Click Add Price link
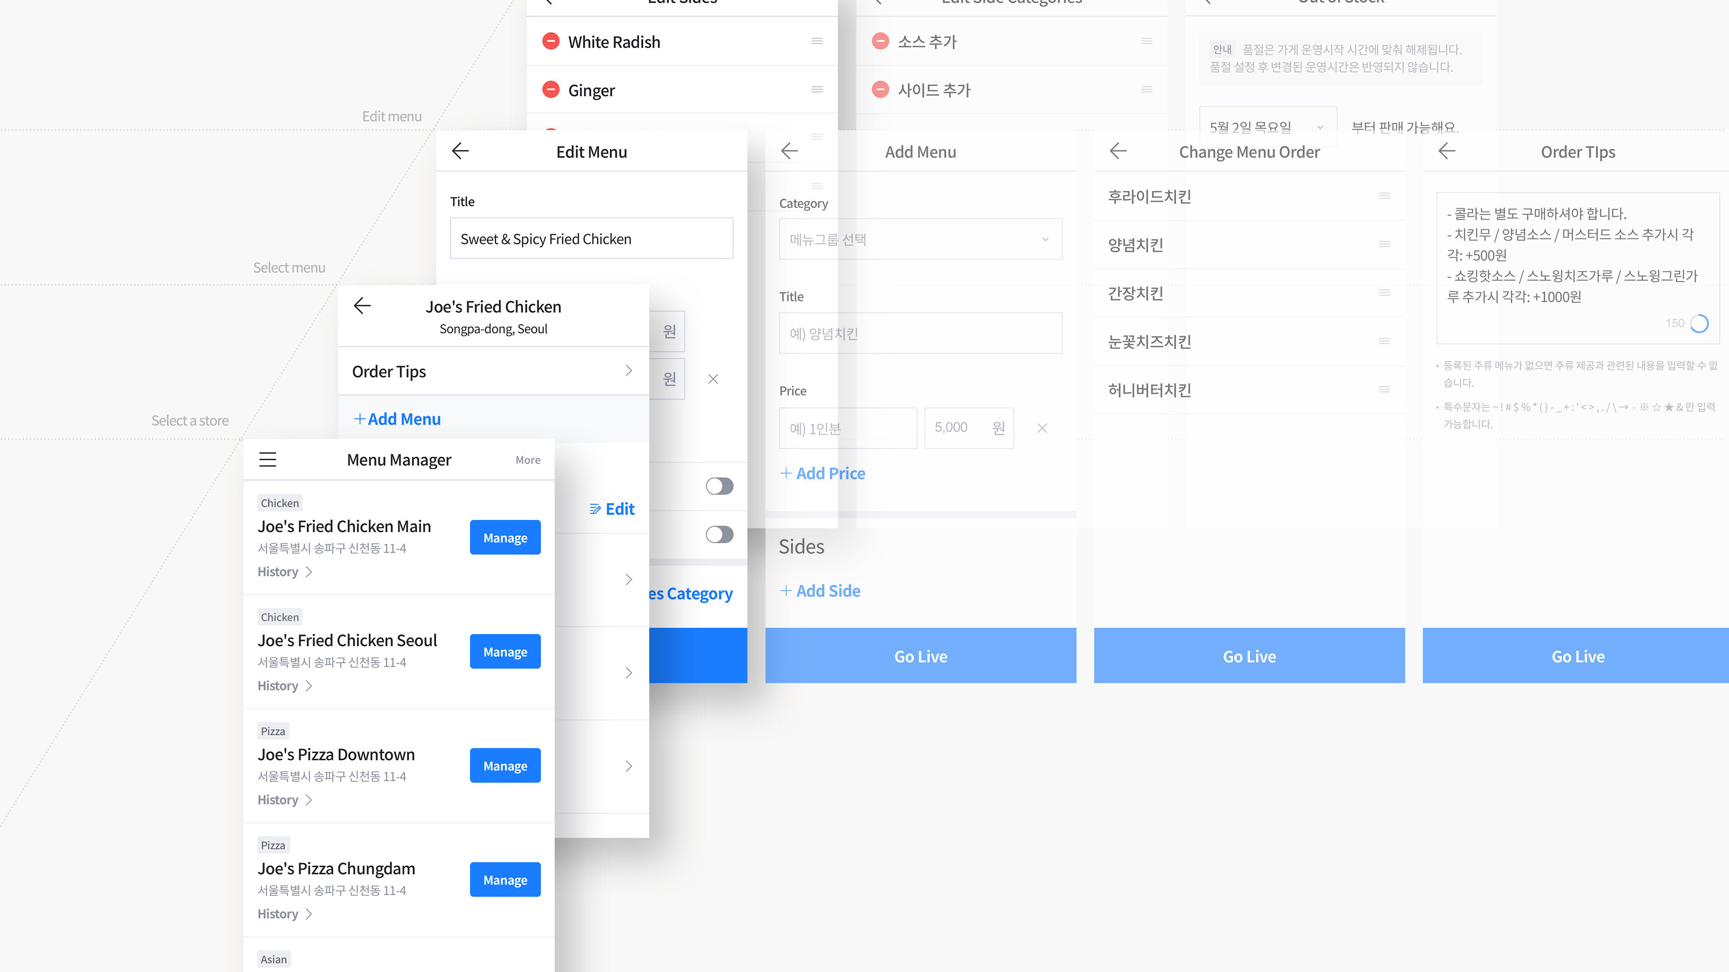Screen dimensions: 1729x972 (x=822, y=473)
